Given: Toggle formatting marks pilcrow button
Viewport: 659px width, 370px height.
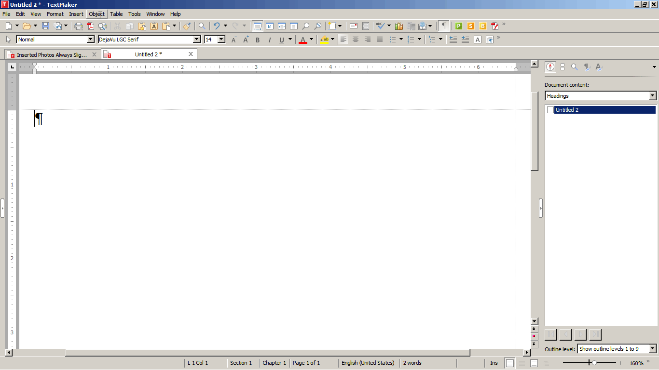Looking at the screenshot, I should 443,26.
